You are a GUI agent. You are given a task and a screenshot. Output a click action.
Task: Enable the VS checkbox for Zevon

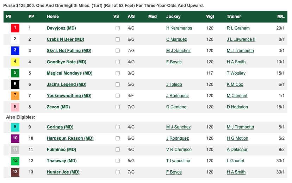point(118,107)
